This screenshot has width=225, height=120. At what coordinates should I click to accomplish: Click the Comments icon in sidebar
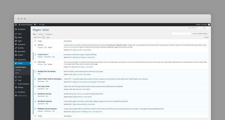coord(16,44)
